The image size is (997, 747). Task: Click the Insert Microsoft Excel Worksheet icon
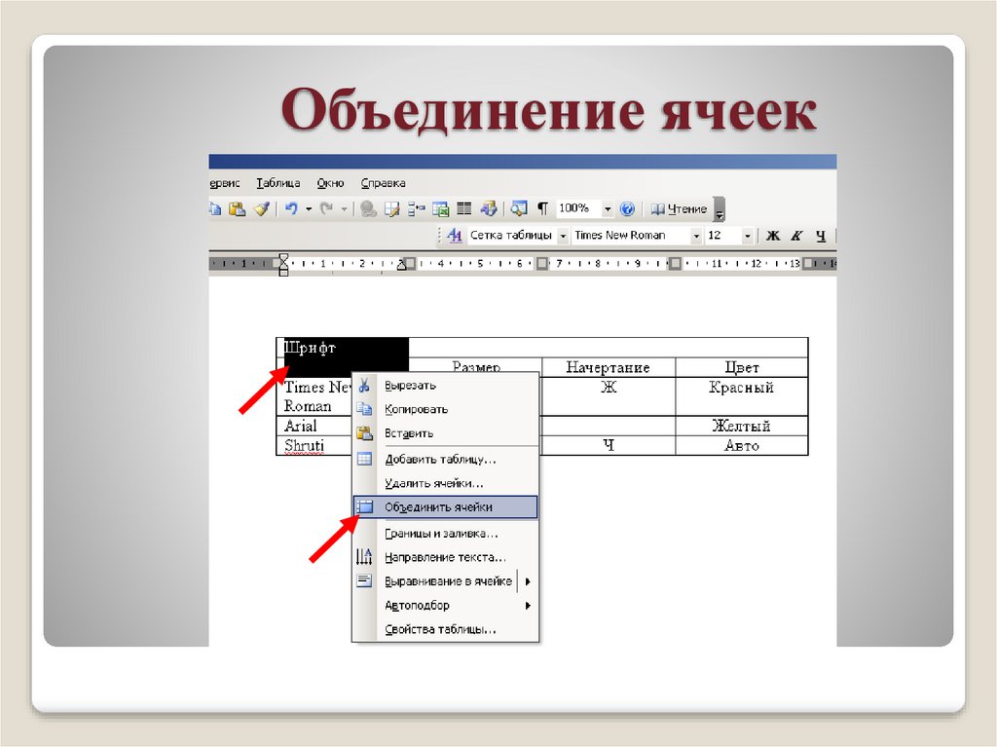442,208
